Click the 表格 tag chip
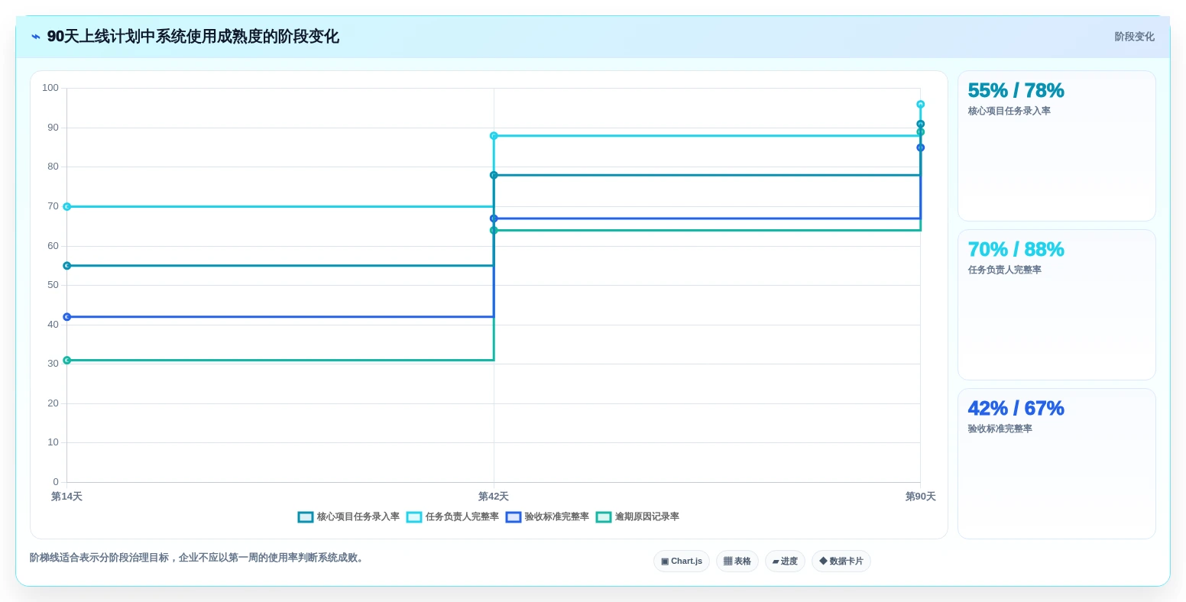Image resolution: width=1186 pixels, height=602 pixels. click(737, 562)
